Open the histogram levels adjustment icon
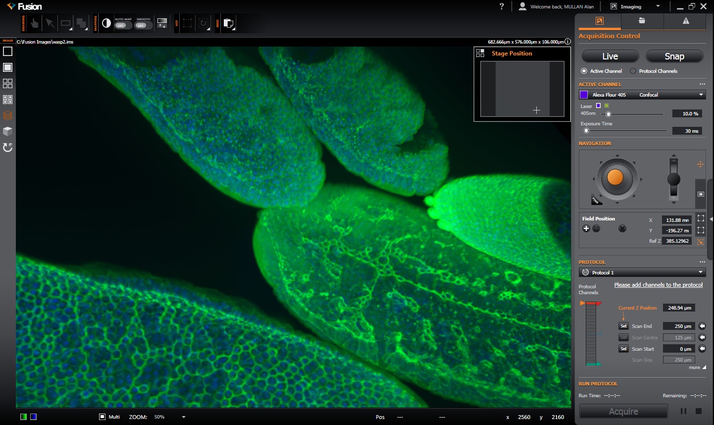The height and width of the screenshot is (425, 714). tap(162, 23)
